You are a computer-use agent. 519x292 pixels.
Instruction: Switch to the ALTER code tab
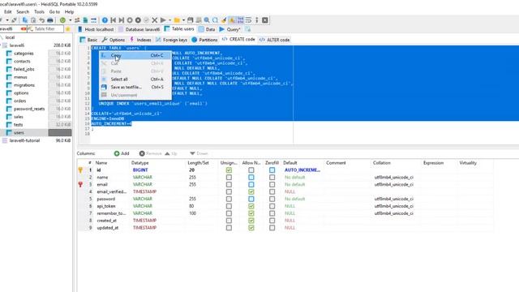274,40
